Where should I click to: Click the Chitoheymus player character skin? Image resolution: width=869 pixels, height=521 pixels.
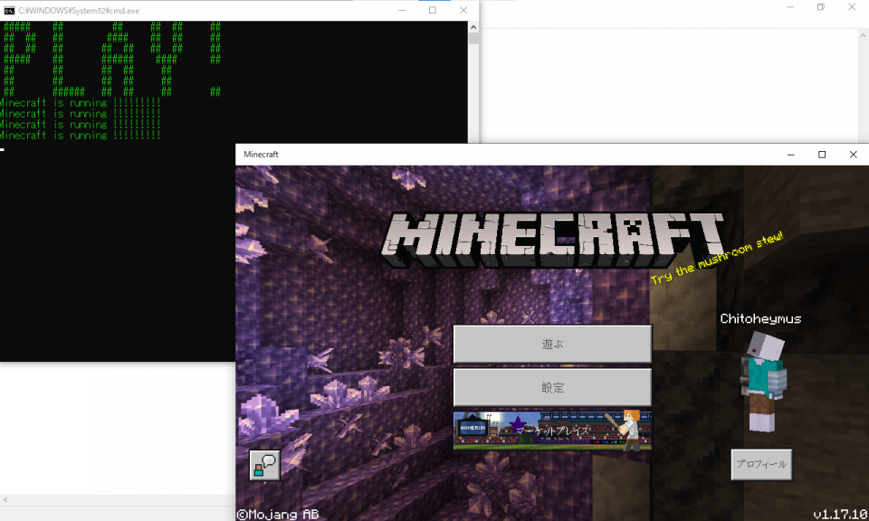764,381
